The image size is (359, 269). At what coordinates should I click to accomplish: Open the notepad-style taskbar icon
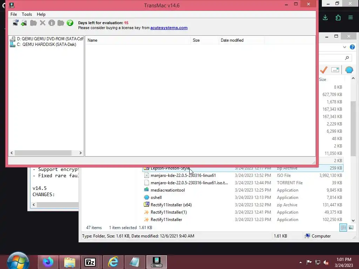coord(135,262)
